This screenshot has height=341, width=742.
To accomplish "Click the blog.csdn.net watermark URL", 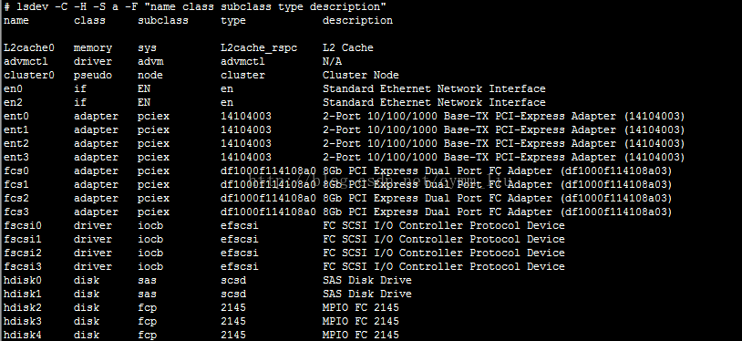I will [x=378, y=181].
